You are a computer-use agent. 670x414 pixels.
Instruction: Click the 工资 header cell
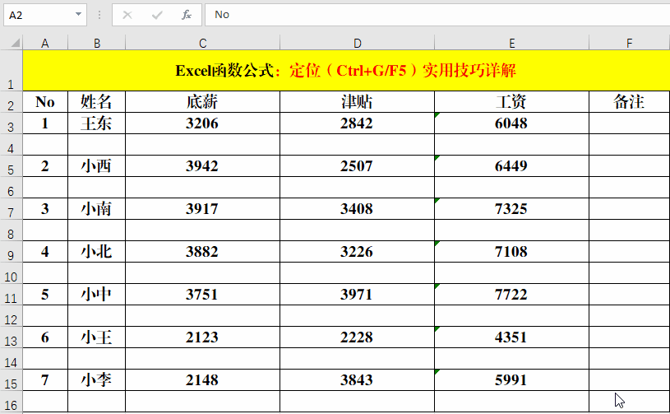pos(512,102)
